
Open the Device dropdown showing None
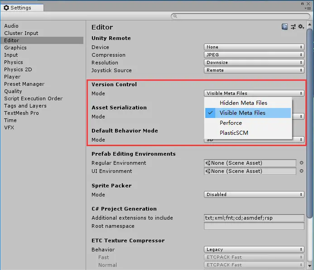pyautogui.click(x=254, y=47)
